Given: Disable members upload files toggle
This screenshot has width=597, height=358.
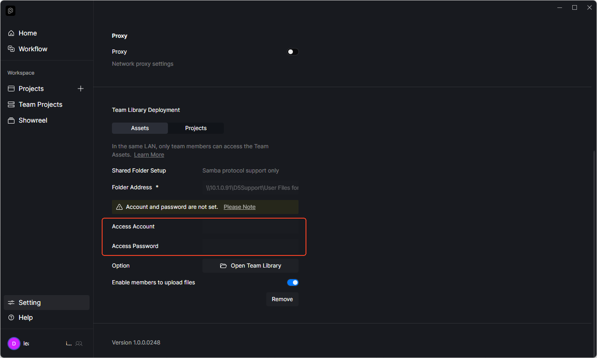Looking at the screenshot, I should click(292, 282).
